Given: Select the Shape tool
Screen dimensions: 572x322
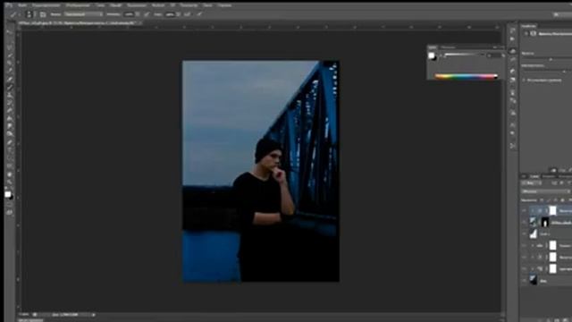Looking at the screenshot, I should pyautogui.click(x=9, y=165).
